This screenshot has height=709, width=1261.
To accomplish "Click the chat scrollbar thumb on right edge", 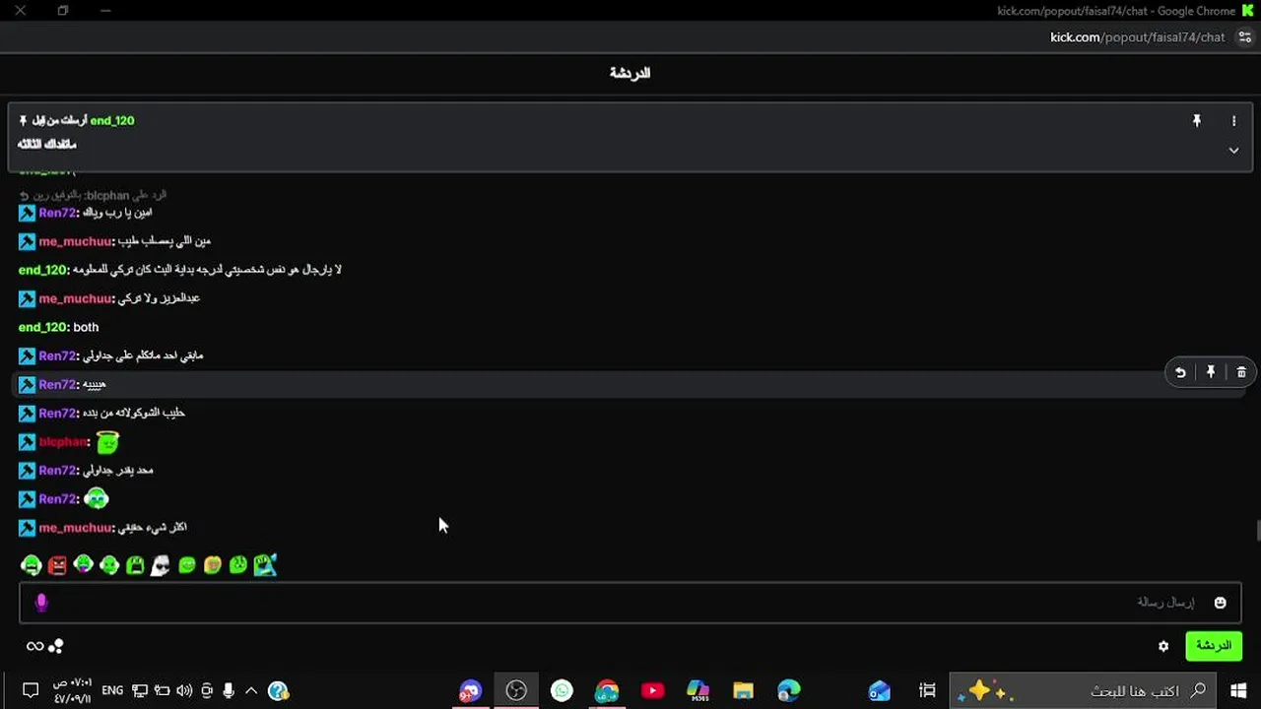I will point(1257,531).
